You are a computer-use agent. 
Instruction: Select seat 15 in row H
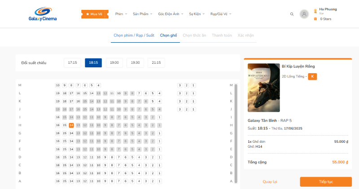[65, 125]
